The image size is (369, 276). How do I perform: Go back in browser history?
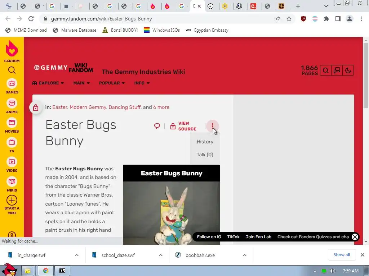(x=8, y=19)
